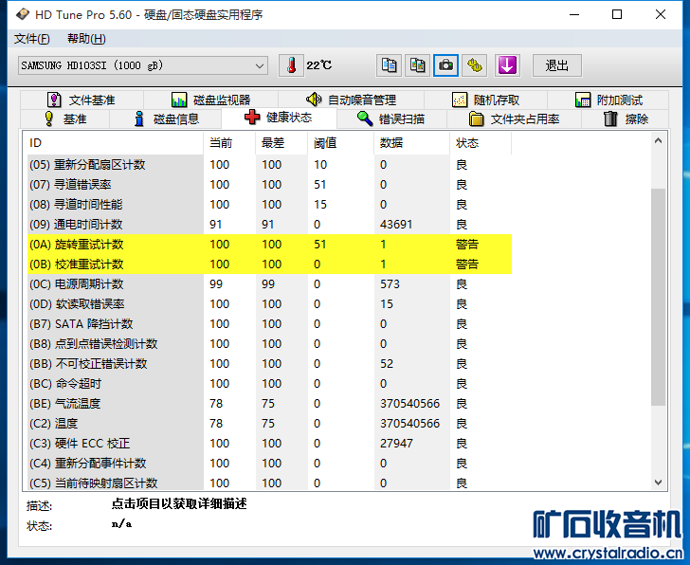Save screenshot with the camera icon
The height and width of the screenshot is (565, 690).
click(x=445, y=65)
